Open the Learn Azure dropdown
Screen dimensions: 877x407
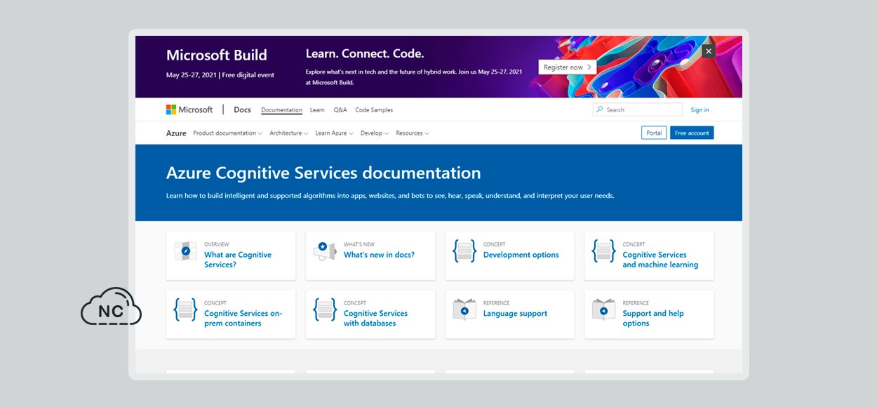pos(334,133)
